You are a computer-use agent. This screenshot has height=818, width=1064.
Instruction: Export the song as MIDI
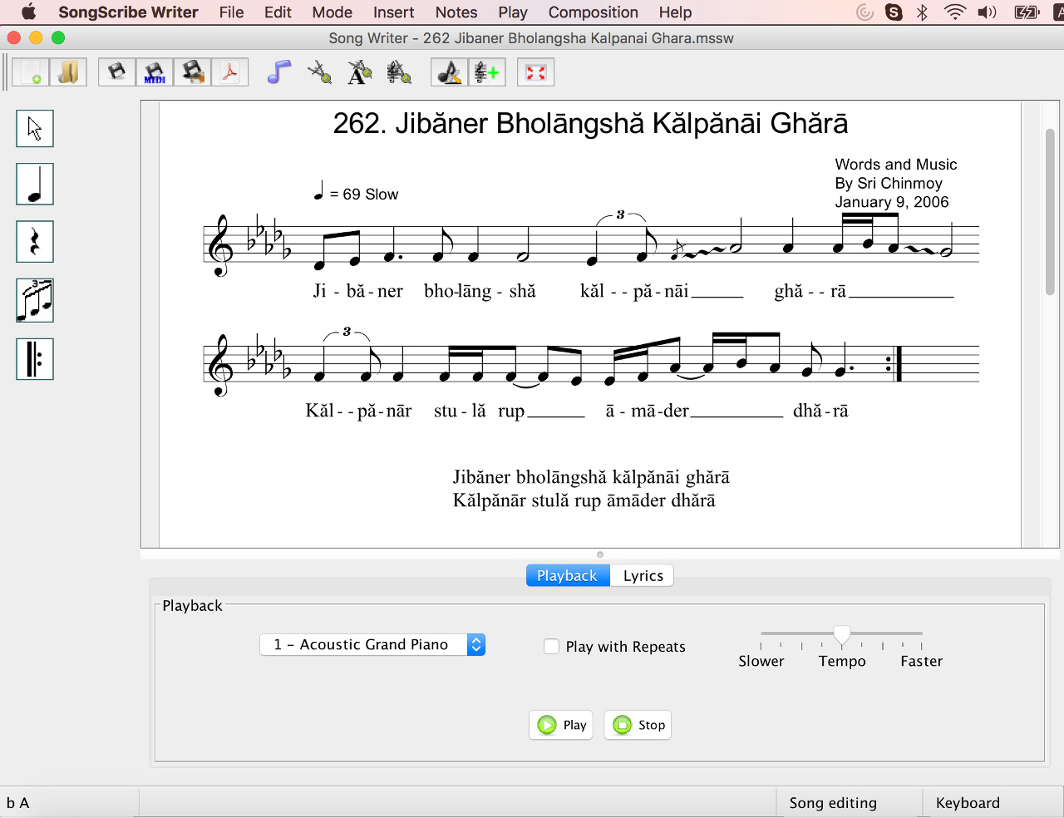(x=155, y=72)
